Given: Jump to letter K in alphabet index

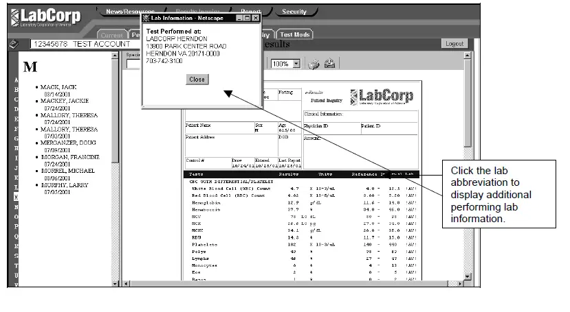Looking at the screenshot, I should click(x=16, y=178).
